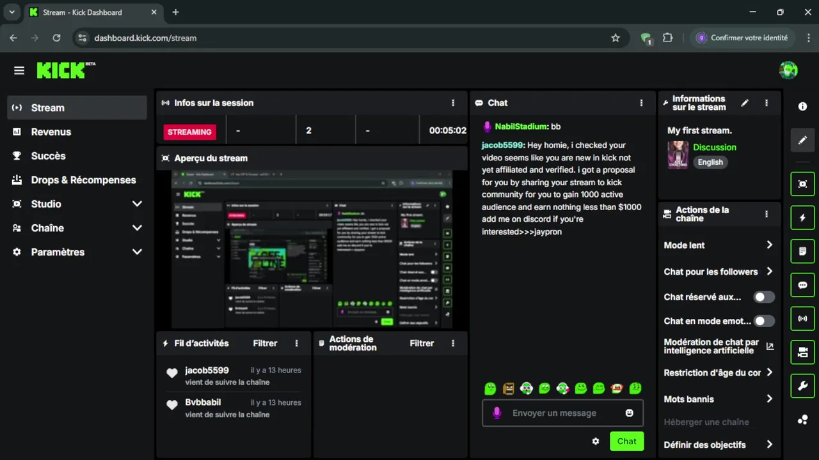Open chat settings gear icon
This screenshot has width=819, height=460.
596,441
